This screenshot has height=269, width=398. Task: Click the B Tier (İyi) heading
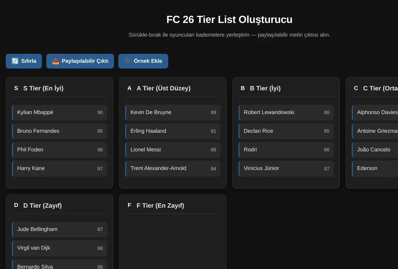265,88
